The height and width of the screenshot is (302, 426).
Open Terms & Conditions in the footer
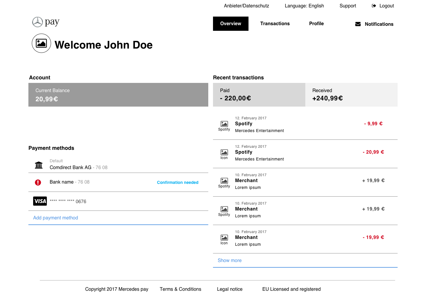tap(180, 289)
